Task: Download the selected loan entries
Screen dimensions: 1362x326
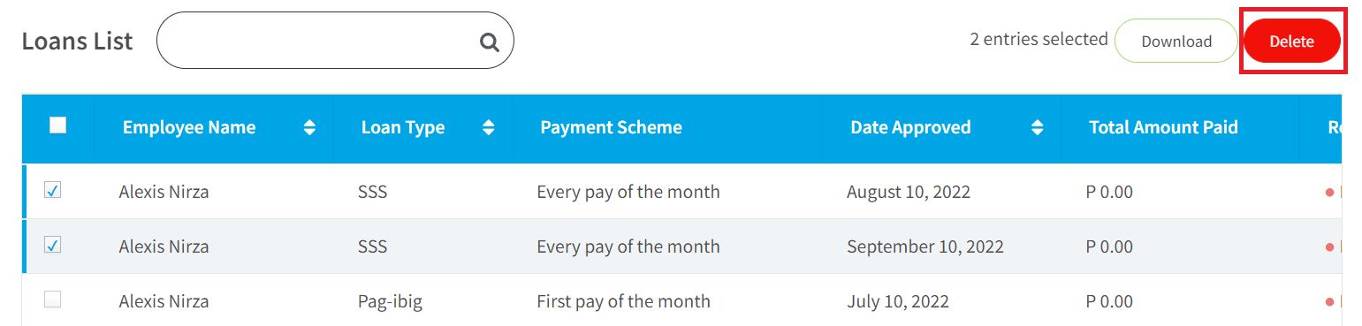Action: [1176, 41]
